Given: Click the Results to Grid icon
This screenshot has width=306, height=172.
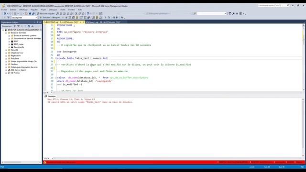Looking at the screenshot, I should pos(97,18).
